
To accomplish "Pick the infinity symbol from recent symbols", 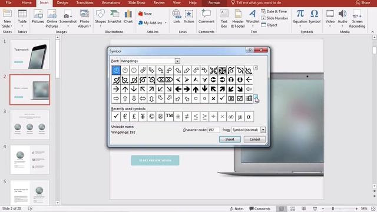I will [x=231, y=117].
